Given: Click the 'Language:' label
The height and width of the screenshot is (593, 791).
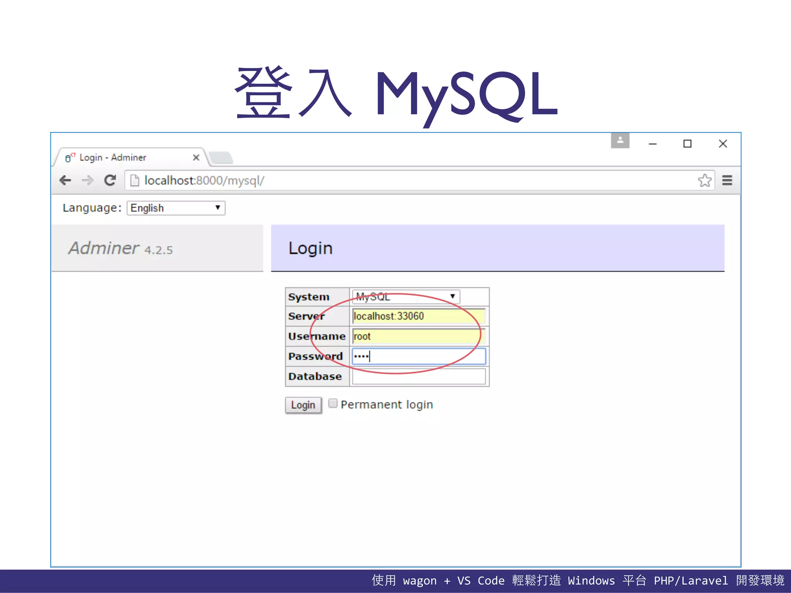Looking at the screenshot, I should pos(92,208).
